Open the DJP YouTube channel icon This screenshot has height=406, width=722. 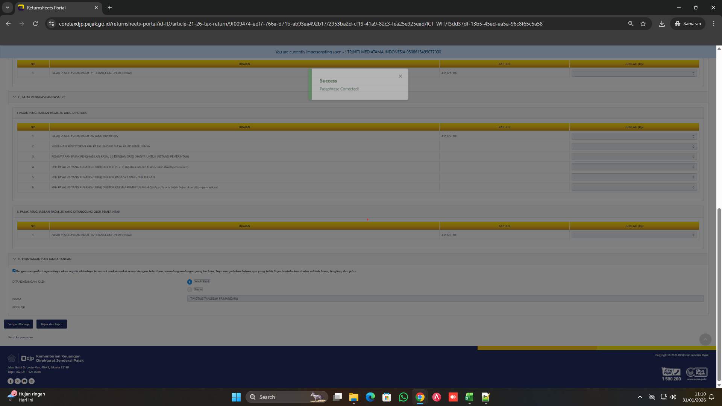pos(24,381)
